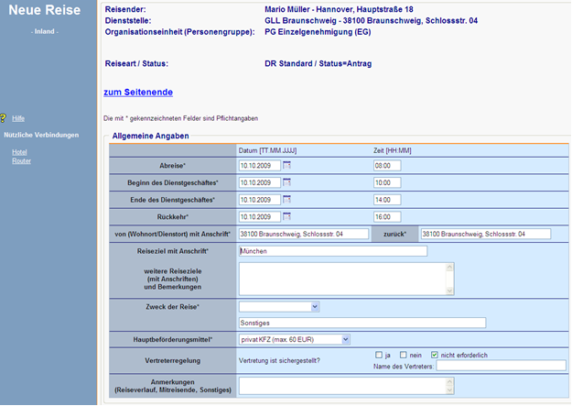The height and width of the screenshot is (406, 572).
Task: Open the Zweck der Reise dropdown
Action: point(279,307)
